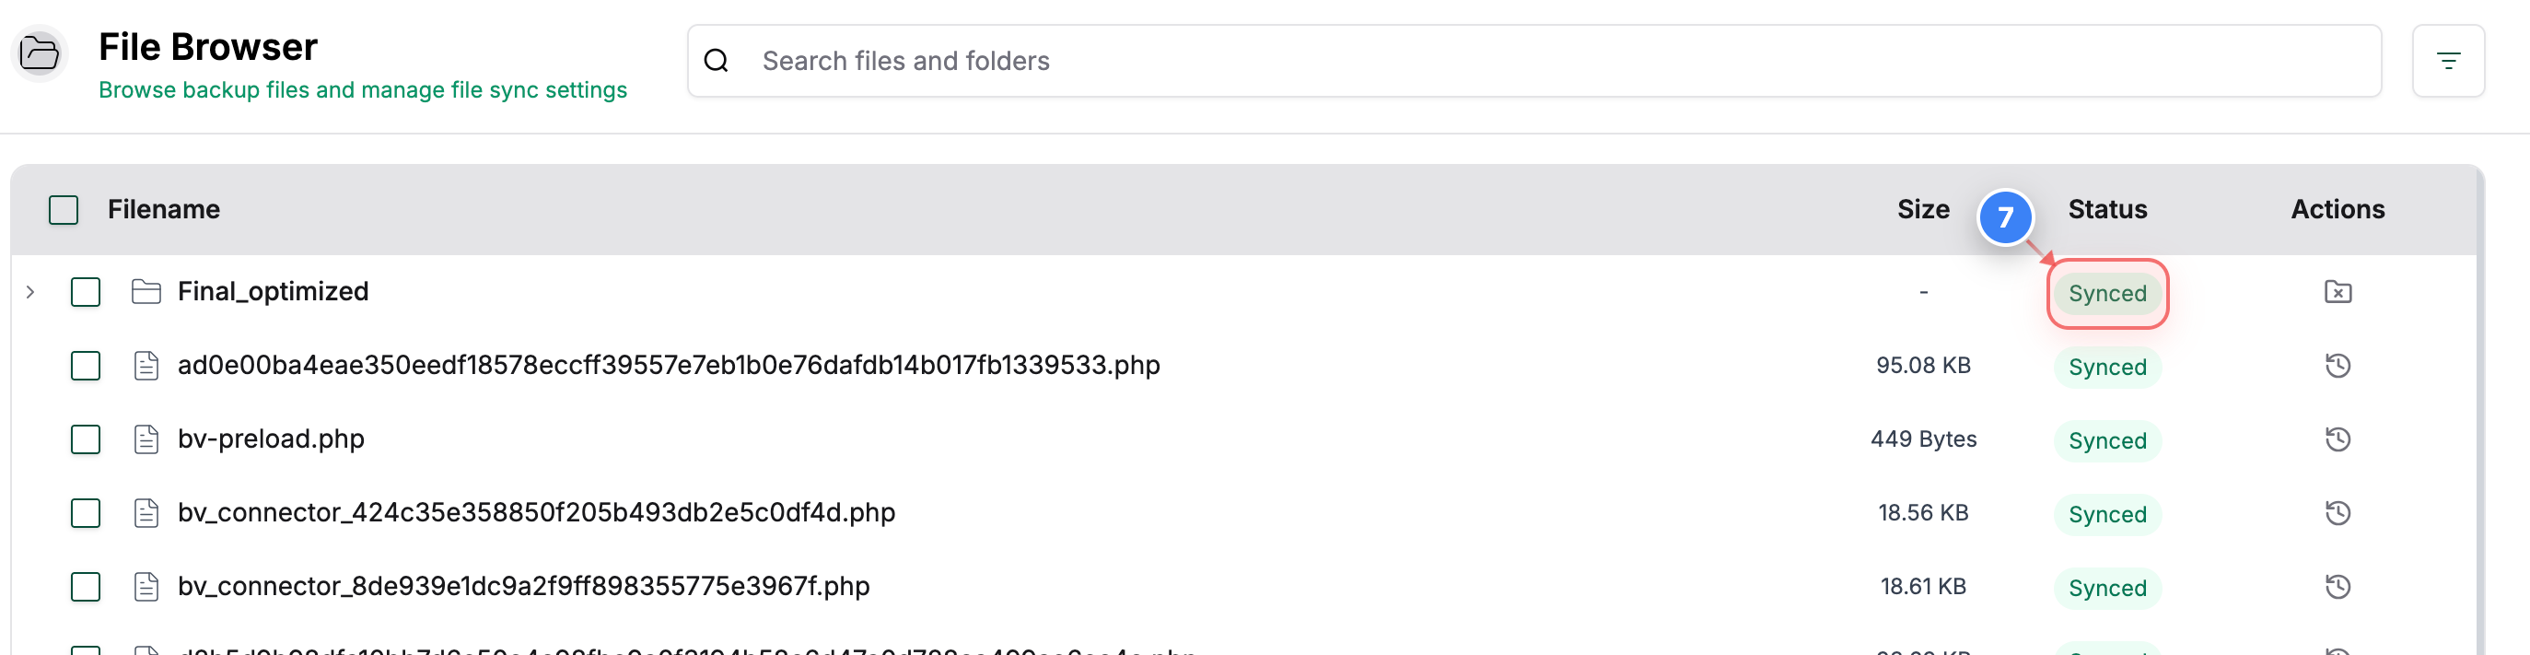Image resolution: width=2530 pixels, height=655 pixels.
Task: Click the Synced badge for Final_optimized
Action: pos(2106,293)
